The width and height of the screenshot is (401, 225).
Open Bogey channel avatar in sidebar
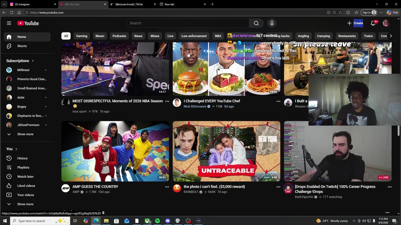point(9,107)
